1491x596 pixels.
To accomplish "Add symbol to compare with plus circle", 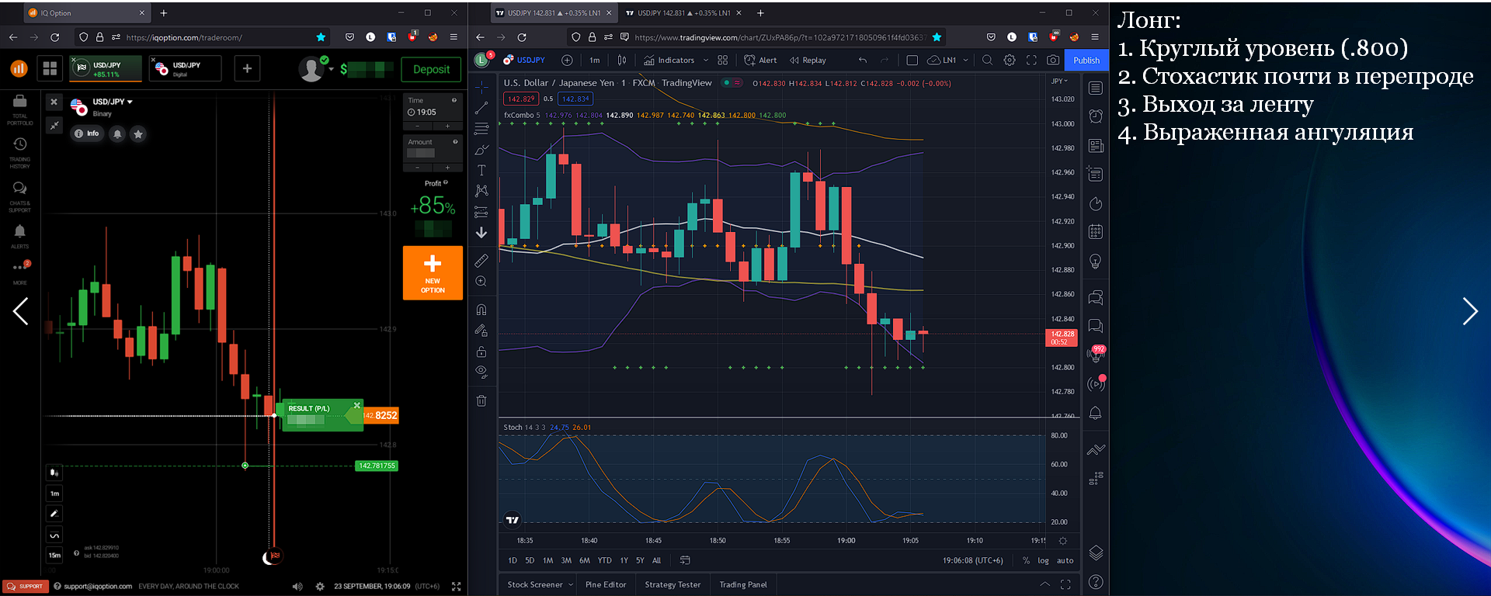I will tap(567, 60).
